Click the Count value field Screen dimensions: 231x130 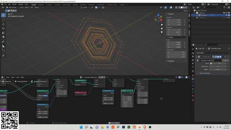click(219, 64)
